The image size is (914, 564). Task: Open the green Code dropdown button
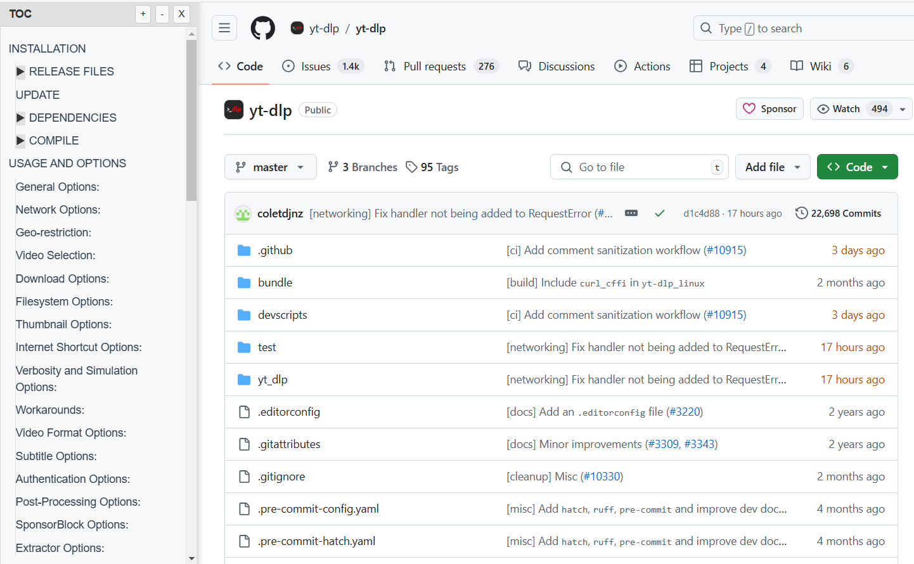point(857,167)
